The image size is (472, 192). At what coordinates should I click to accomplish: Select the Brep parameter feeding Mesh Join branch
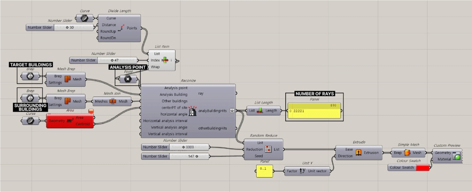(x=30, y=98)
